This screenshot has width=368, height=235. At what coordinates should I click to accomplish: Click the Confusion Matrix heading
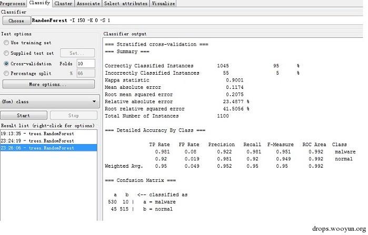click(x=141, y=180)
